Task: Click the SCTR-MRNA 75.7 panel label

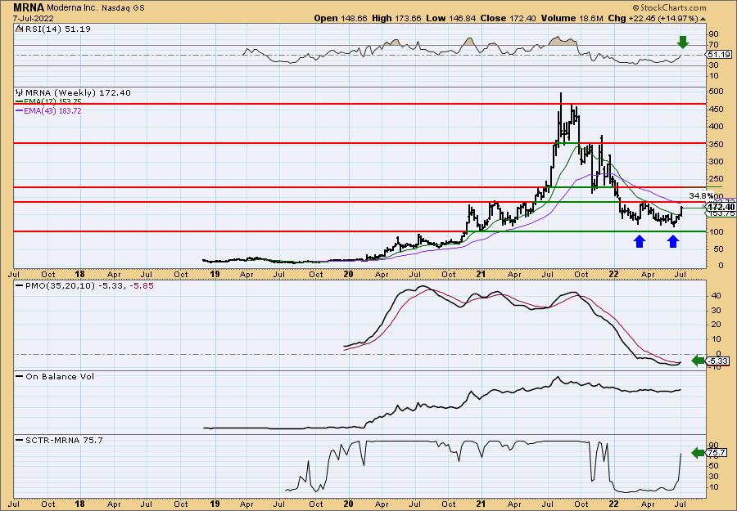Action: (x=64, y=440)
